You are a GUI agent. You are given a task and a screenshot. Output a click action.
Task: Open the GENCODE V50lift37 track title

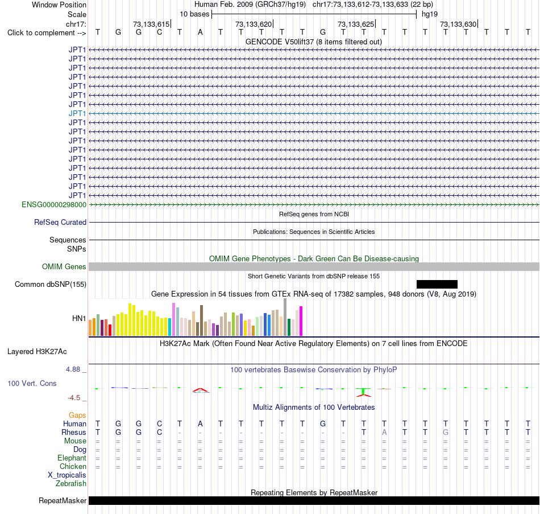point(313,42)
